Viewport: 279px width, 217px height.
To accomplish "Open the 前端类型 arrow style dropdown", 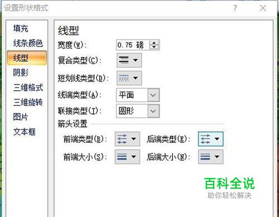I will 127,139.
